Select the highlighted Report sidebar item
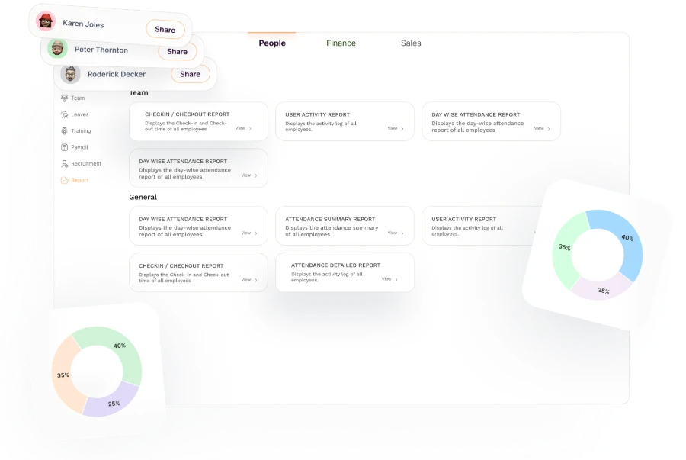686x460 pixels. [75, 180]
